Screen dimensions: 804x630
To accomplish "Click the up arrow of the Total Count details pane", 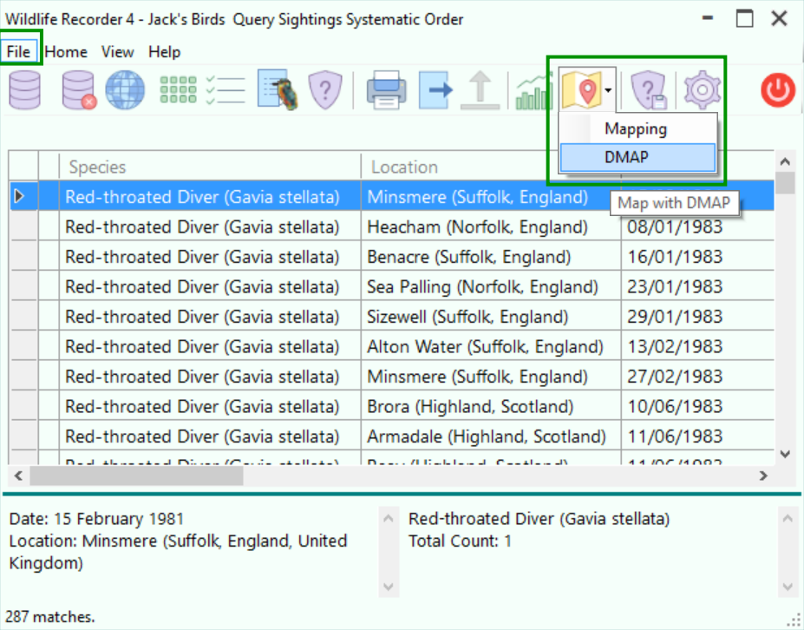I will (x=788, y=519).
